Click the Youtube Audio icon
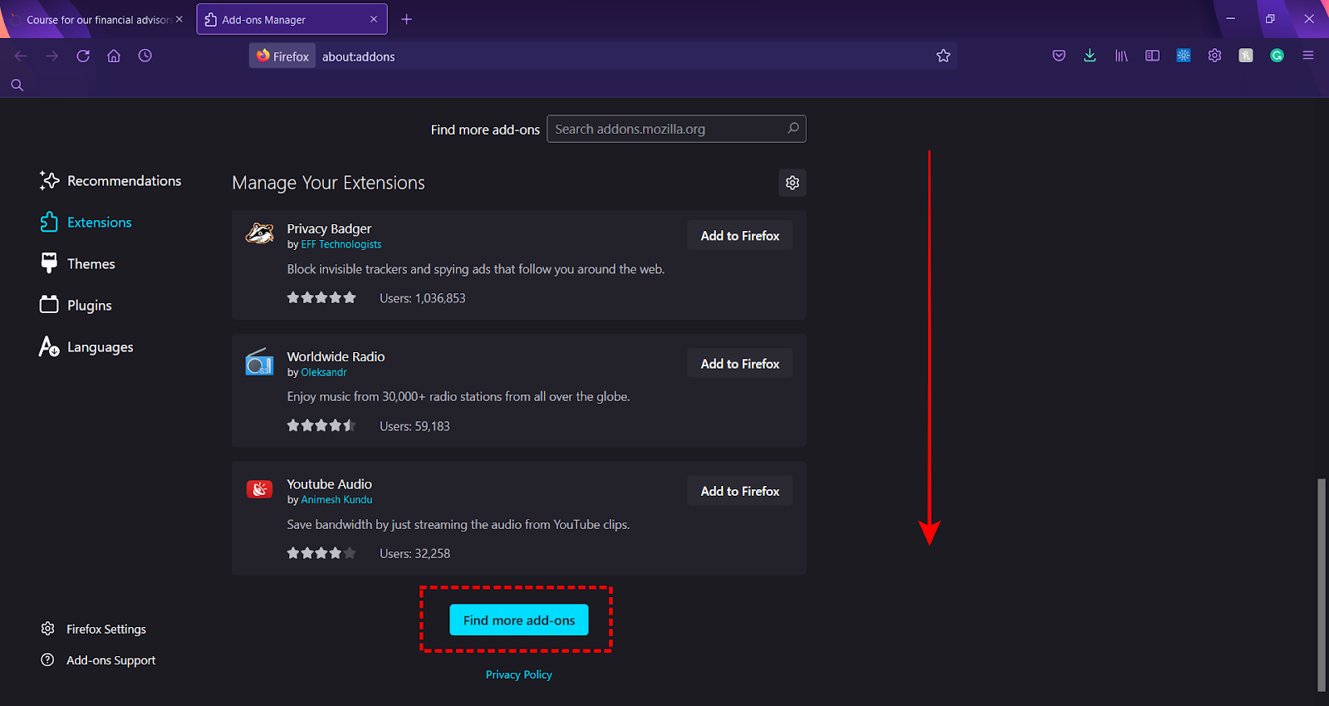The width and height of the screenshot is (1329, 706). (x=260, y=489)
